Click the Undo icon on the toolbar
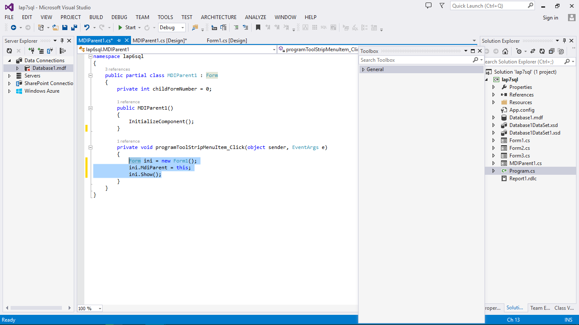This screenshot has width=579, height=325. pos(87,27)
